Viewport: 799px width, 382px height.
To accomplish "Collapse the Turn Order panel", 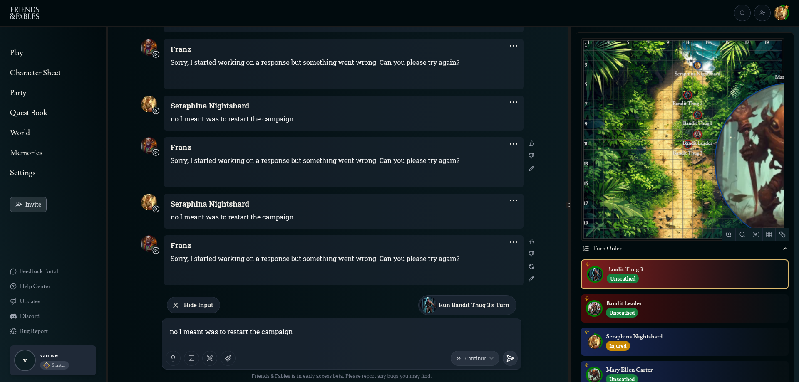I will 785,249.
